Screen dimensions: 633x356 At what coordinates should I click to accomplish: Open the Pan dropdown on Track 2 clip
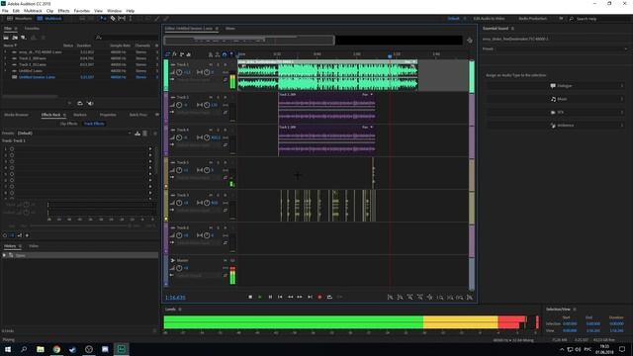367,95
